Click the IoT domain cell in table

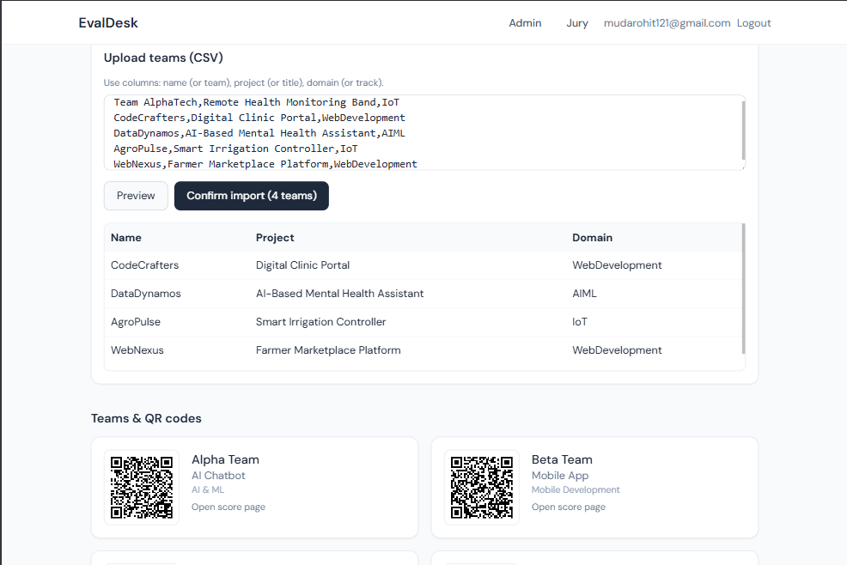(x=580, y=322)
